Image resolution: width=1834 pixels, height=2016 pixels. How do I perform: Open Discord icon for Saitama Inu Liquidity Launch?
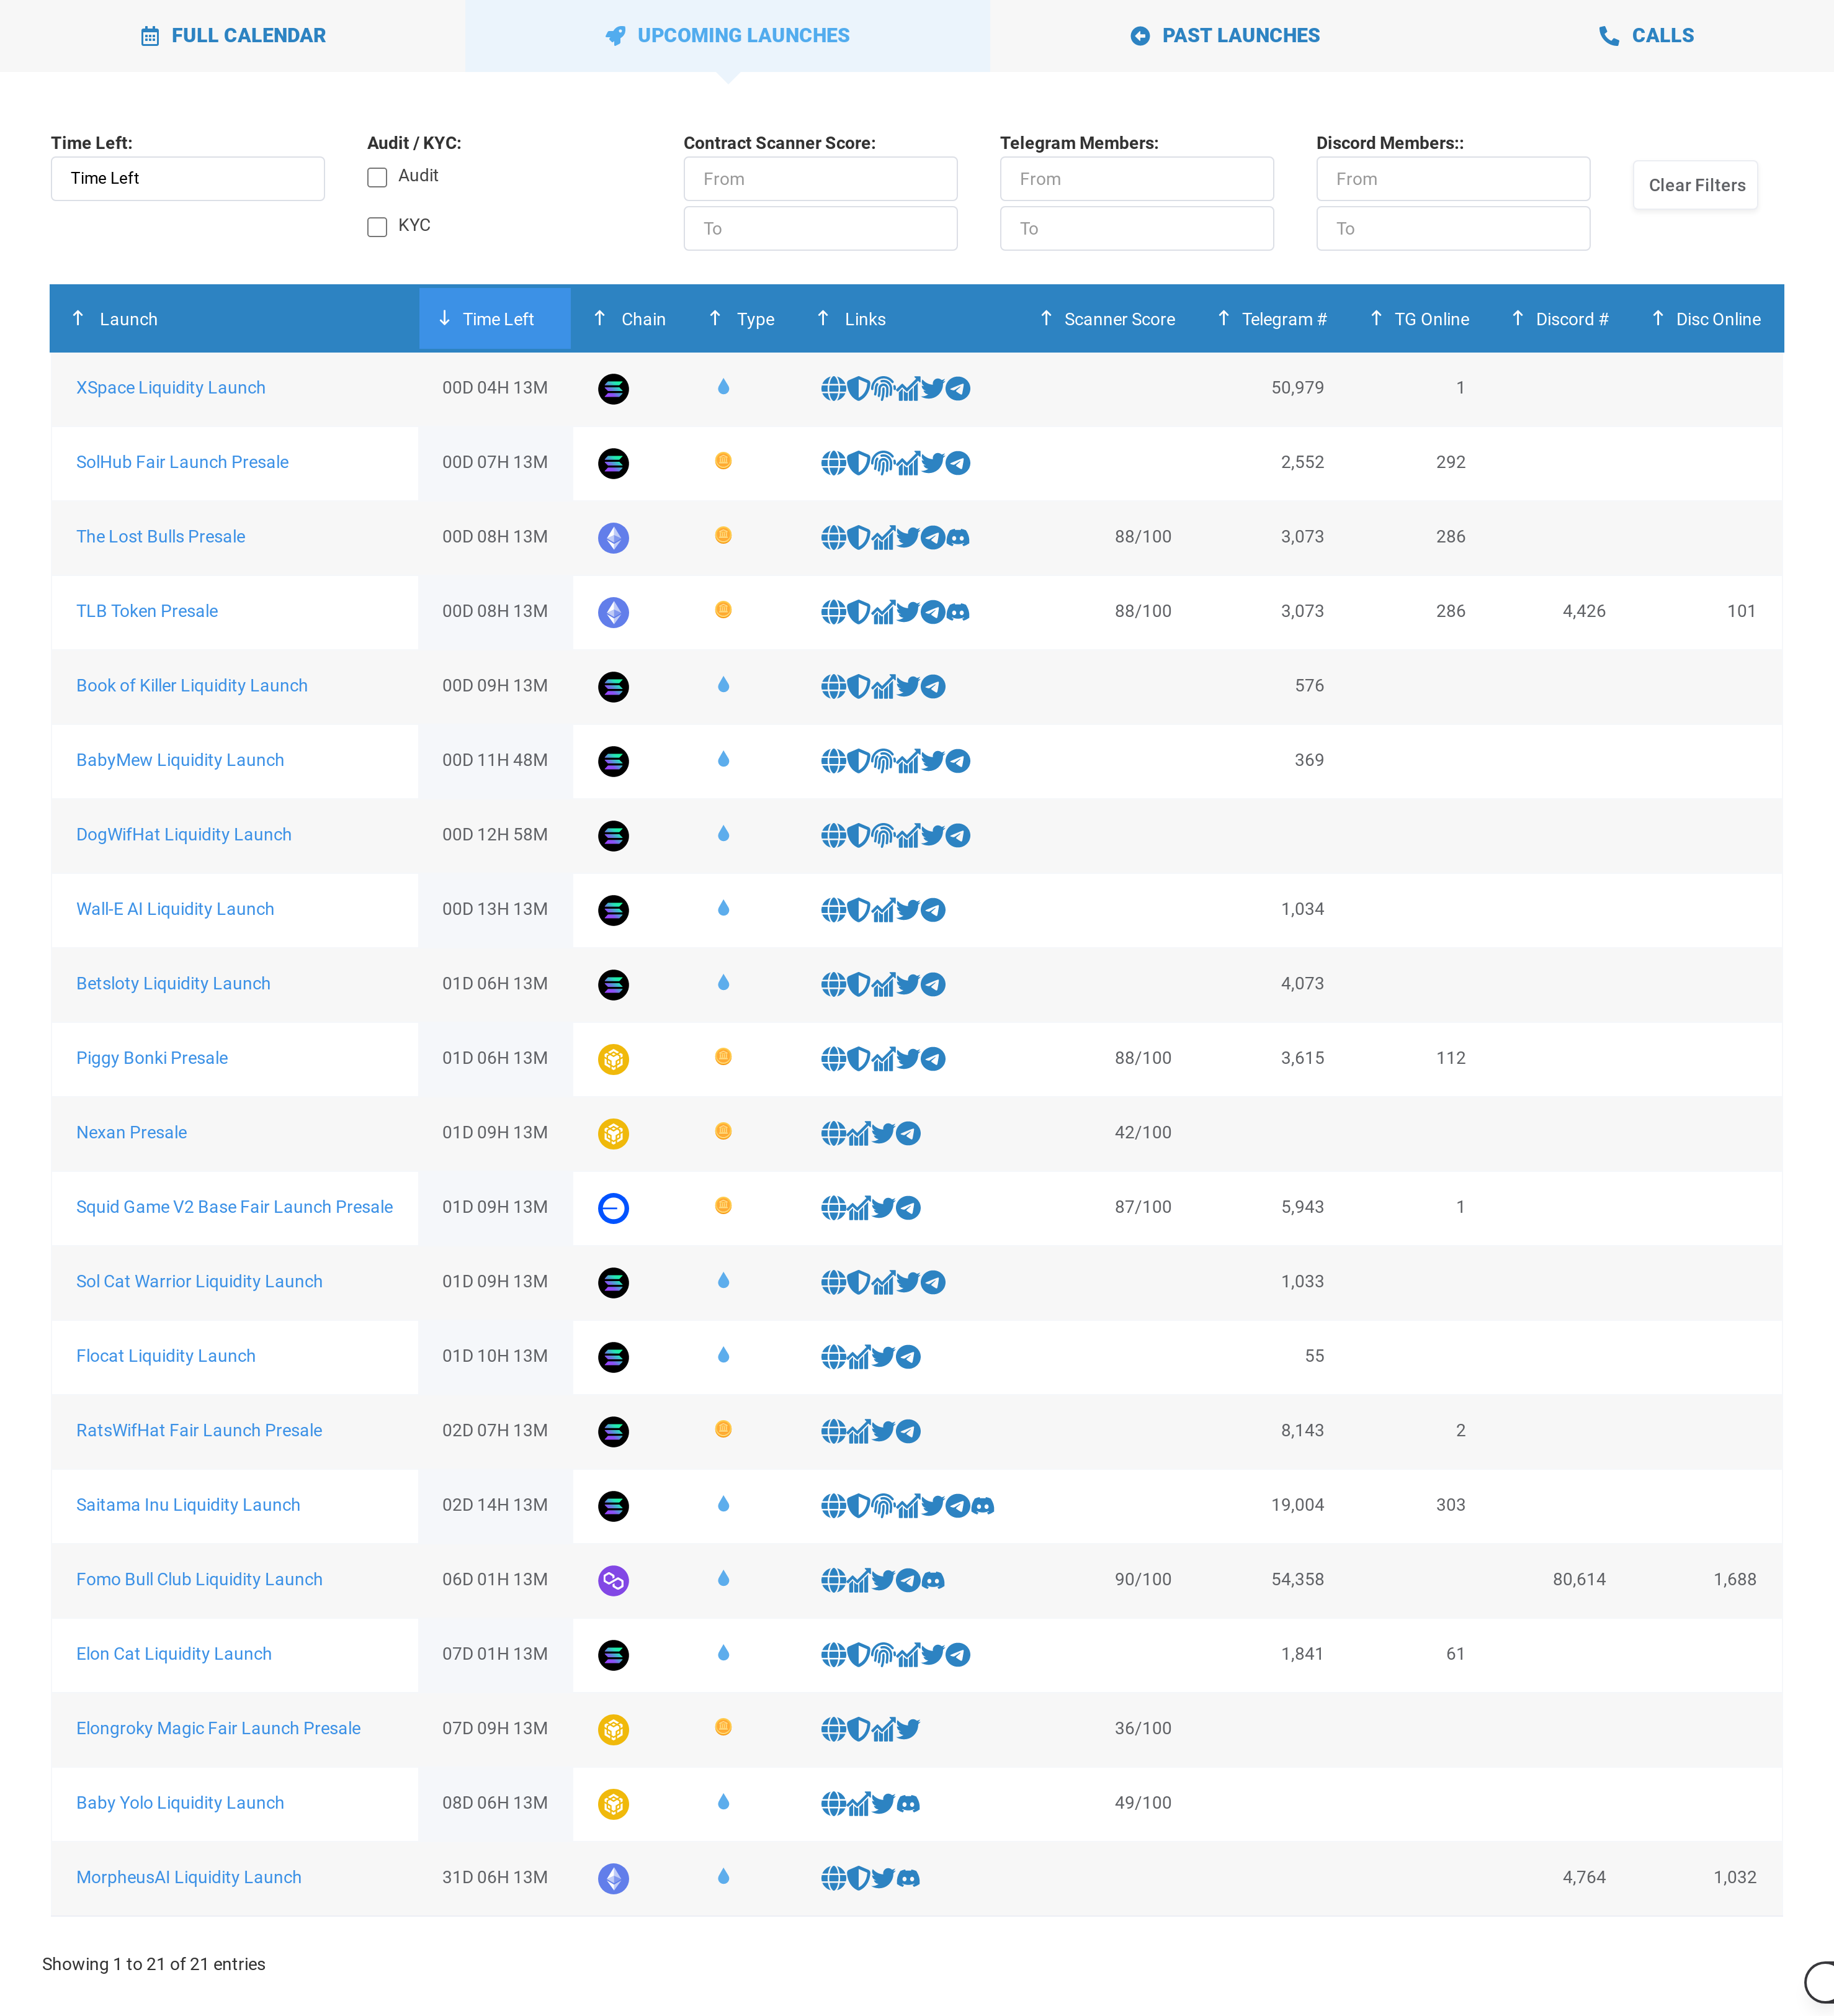click(x=983, y=1506)
